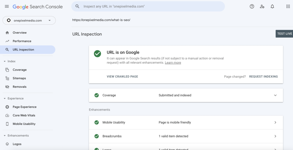Collapse the Index sidebar section

pyautogui.click(x=5, y=61)
